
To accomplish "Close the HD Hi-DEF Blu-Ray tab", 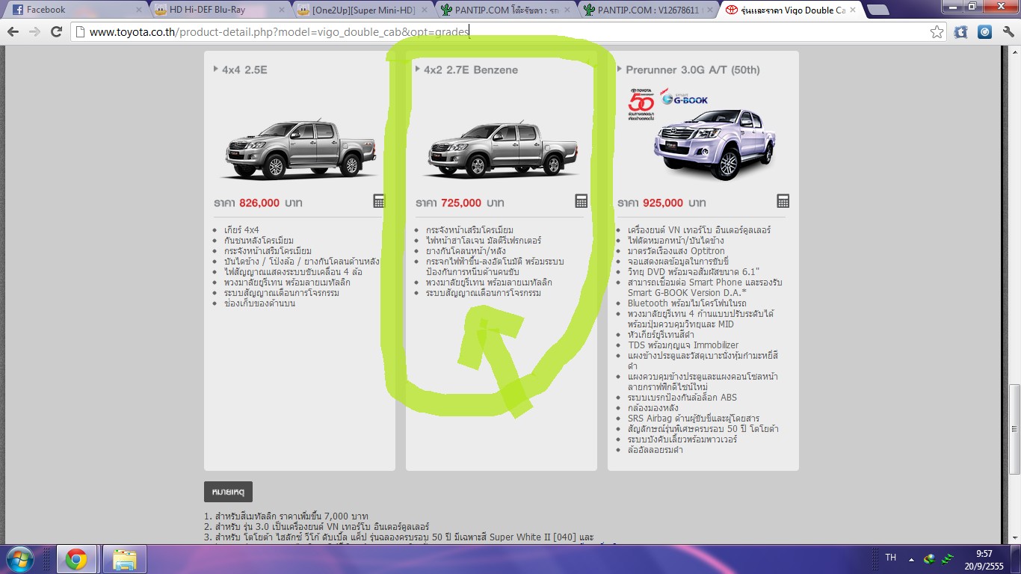I will tap(281, 10).
